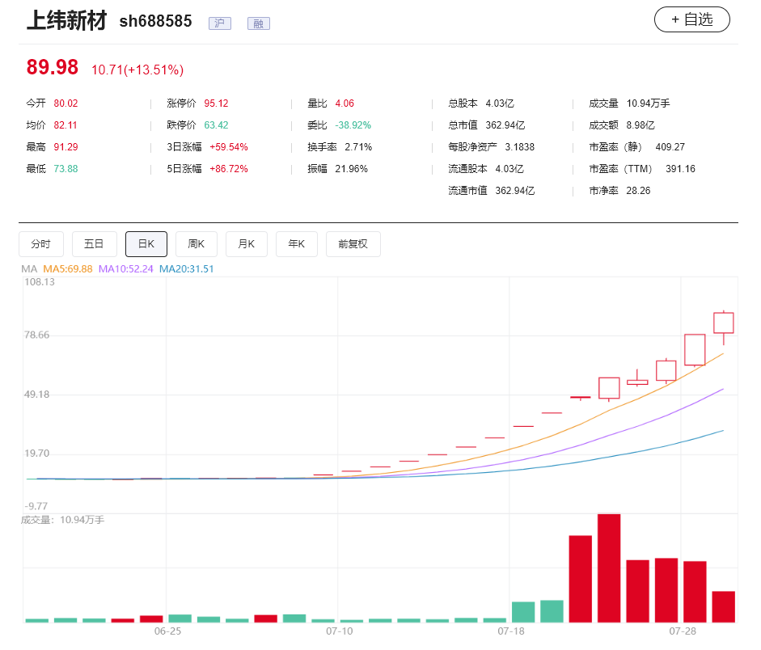Click the 市净率 value 28.26
Image resolution: width=761 pixels, height=650 pixels.
[x=638, y=191]
